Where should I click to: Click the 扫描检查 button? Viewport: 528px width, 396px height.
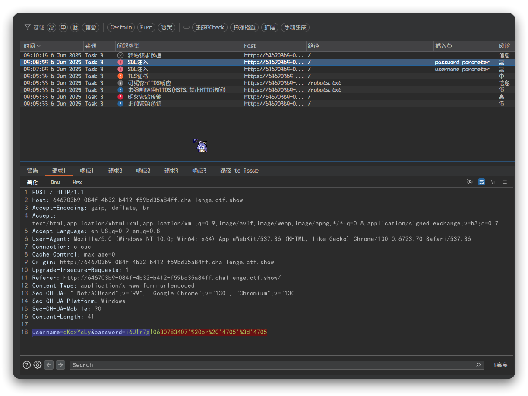tap(244, 27)
